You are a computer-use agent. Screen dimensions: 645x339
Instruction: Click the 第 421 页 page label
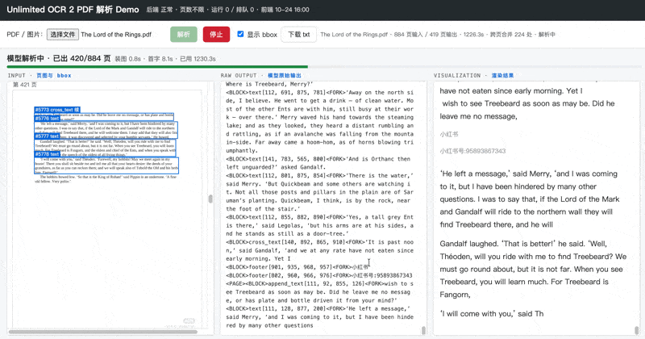(x=25, y=85)
